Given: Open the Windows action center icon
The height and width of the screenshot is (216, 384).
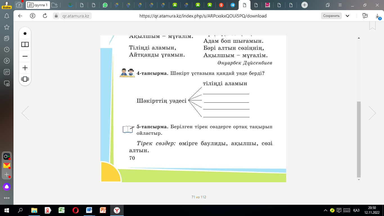Looking at the screenshot, I should (x=339, y=210).
